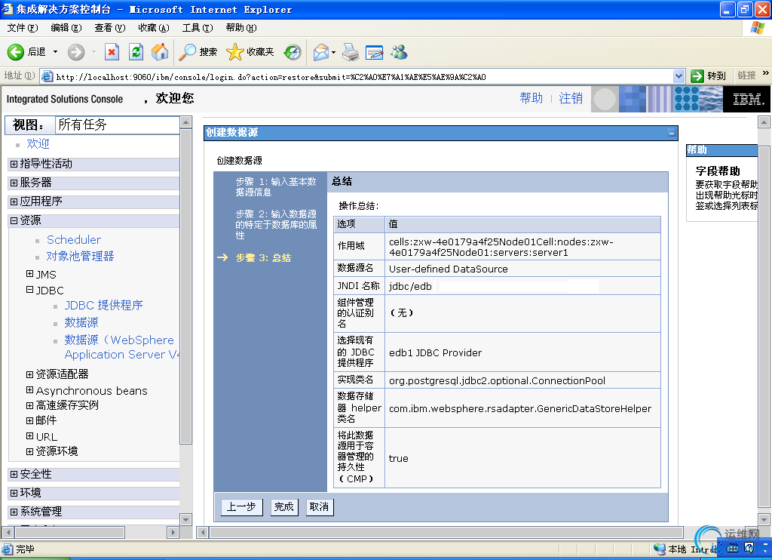Open the 帮助 menu in menu bar
772x560 pixels.
[241, 28]
